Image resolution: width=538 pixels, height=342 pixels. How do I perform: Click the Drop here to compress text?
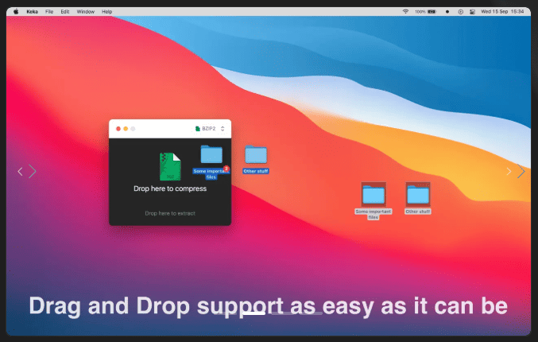(x=170, y=188)
